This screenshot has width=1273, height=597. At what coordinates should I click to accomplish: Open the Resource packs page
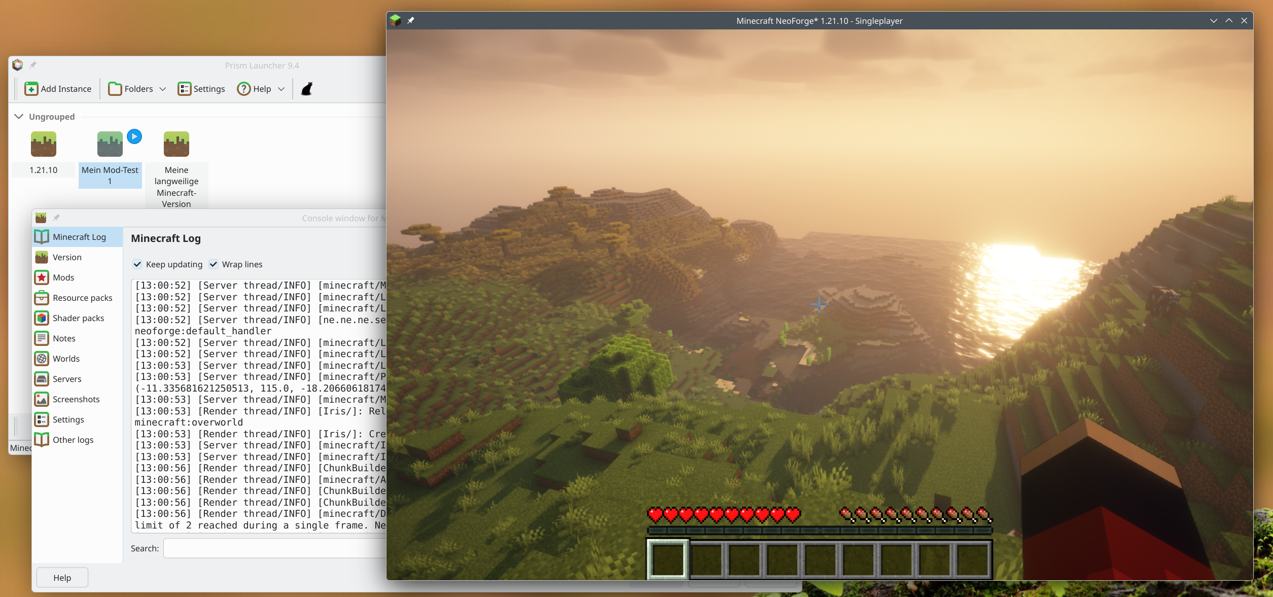(x=82, y=298)
